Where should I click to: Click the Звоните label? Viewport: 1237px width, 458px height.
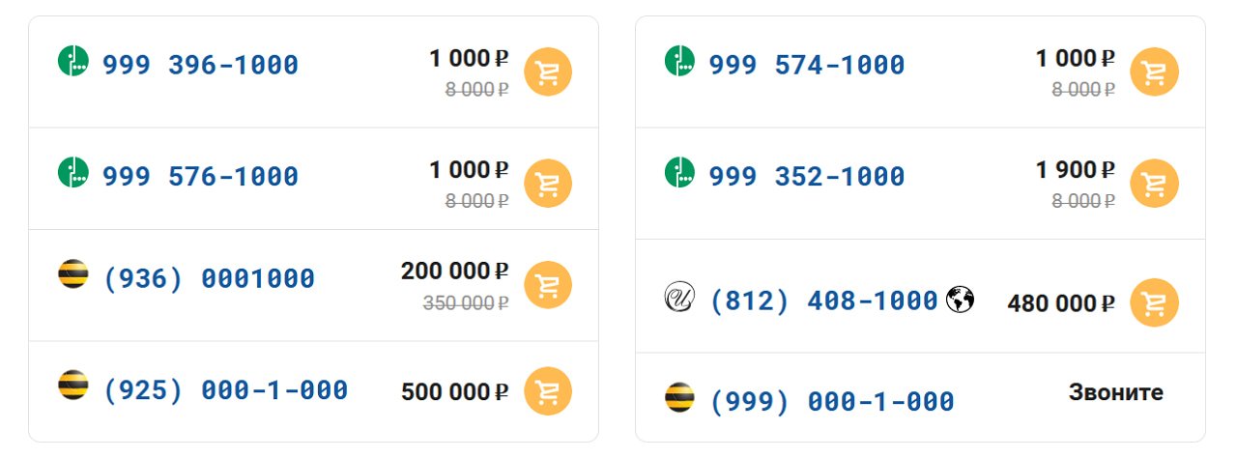1116,392
